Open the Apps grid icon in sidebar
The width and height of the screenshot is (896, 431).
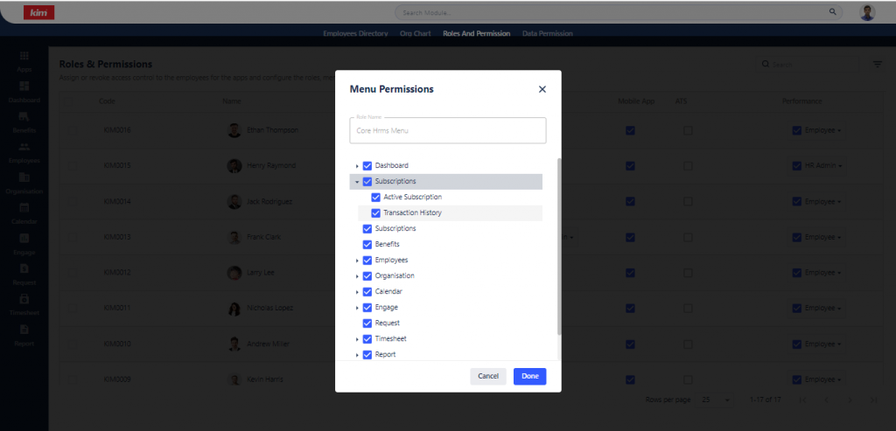(x=24, y=56)
